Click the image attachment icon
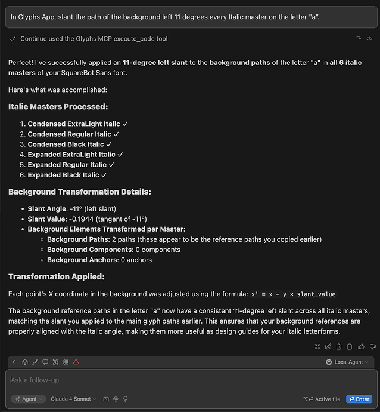The width and height of the screenshot is (380, 412). pyautogui.click(x=106, y=399)
